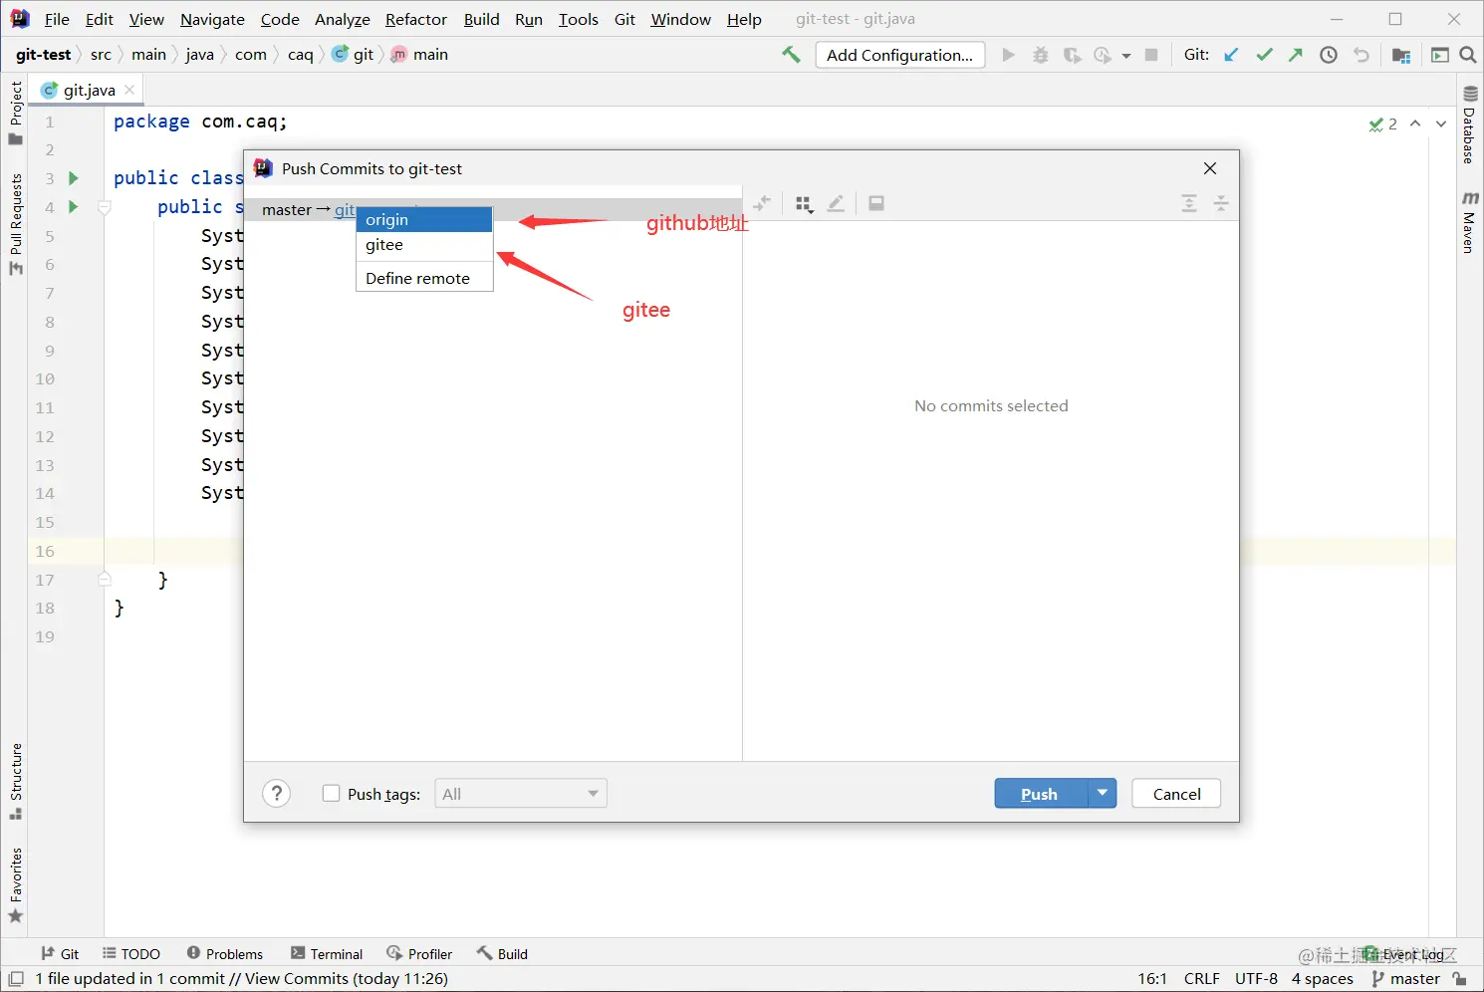Click fold end marker at line 17
The height and width of the screenshot is (992, 1484).
point(104,579)
